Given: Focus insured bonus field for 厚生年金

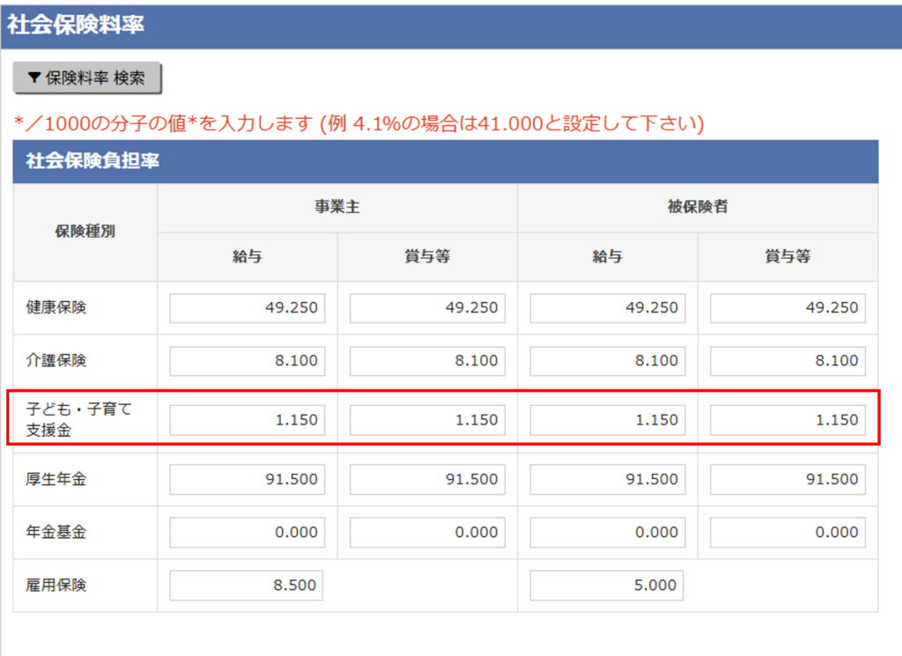Looking at the screenshot, I should click(787, 480).
